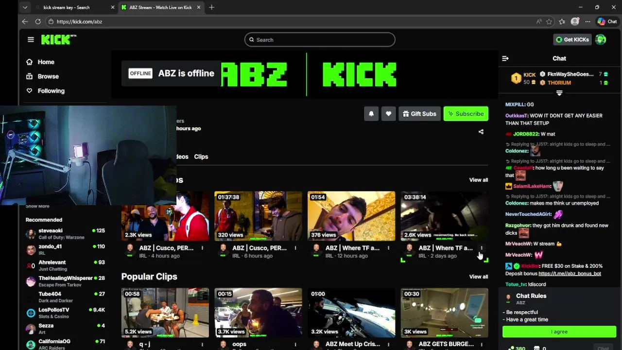The image size is (622, 350).
Task: Click View all for Popular Clips
Action: tap(479, 277)
